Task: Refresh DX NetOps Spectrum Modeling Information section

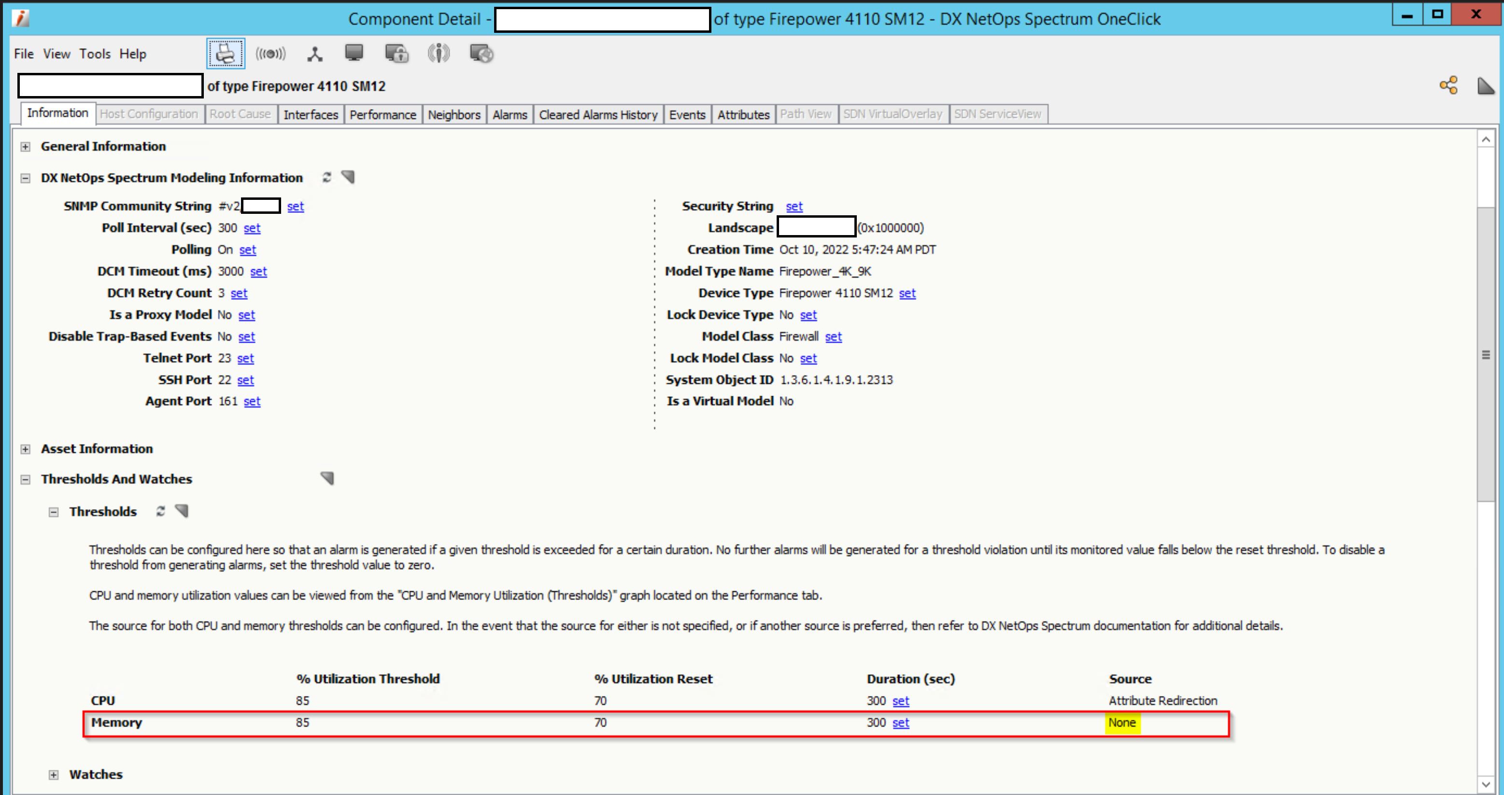Action: [327, 177]
